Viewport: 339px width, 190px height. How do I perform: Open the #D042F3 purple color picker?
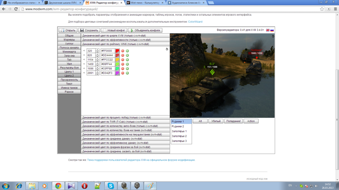click(x=117, y=73)
